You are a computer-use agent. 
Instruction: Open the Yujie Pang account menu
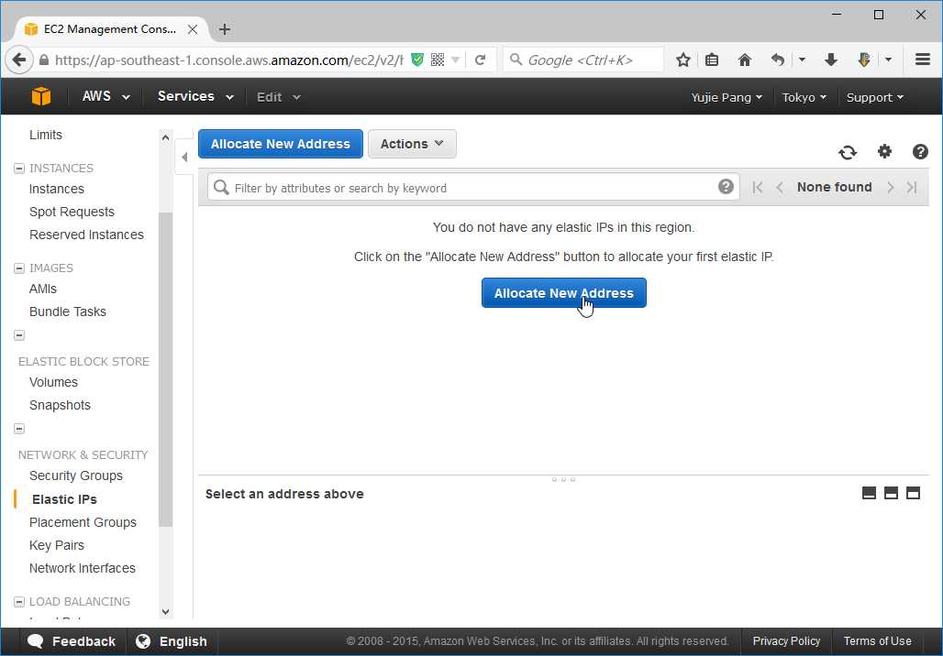(x=727, y=97)
